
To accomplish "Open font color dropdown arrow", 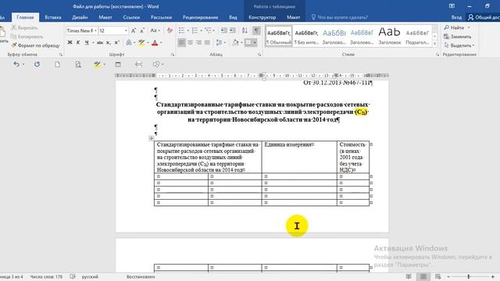I will [162, 42].
